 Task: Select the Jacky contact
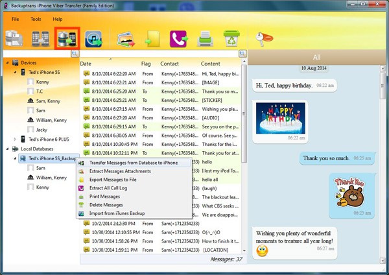point(41,130)
